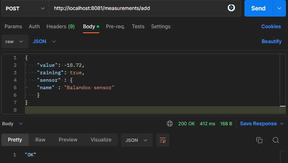The width and height of the screenshot is (288, 163).
Task: Click Save Response
Action: 258,124
